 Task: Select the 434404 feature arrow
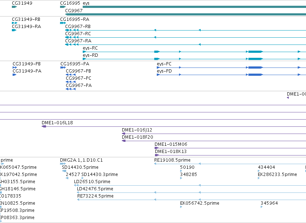click(259, 171)
